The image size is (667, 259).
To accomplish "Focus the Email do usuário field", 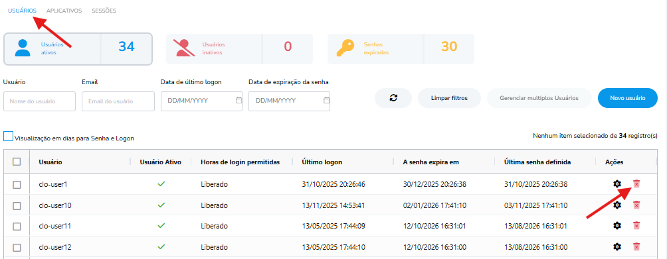I will click(x=118, y=101).
